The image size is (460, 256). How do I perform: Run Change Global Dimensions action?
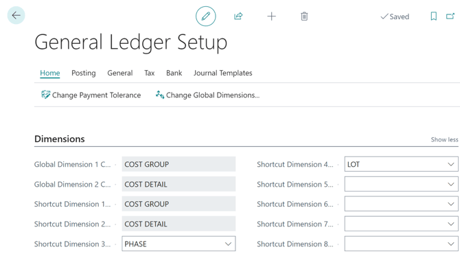coord(207,95)
